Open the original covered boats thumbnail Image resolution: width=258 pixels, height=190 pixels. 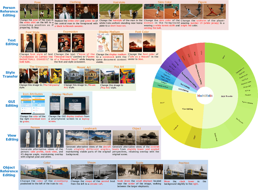click(124, 138)
